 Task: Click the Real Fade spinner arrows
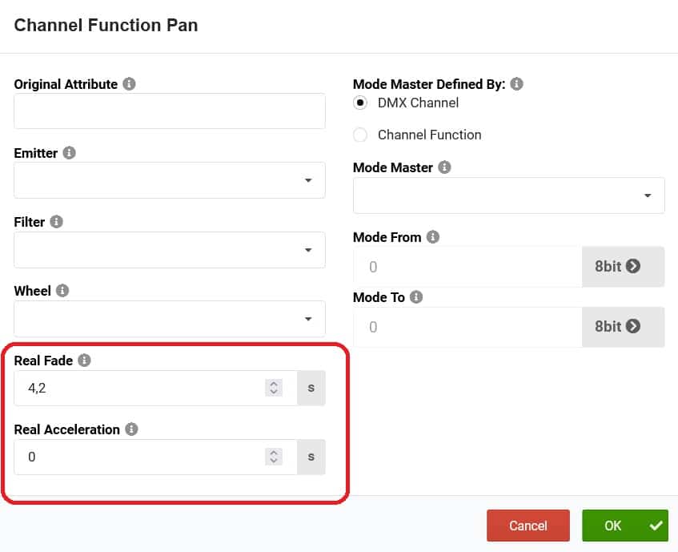click(x=274, y=388)
